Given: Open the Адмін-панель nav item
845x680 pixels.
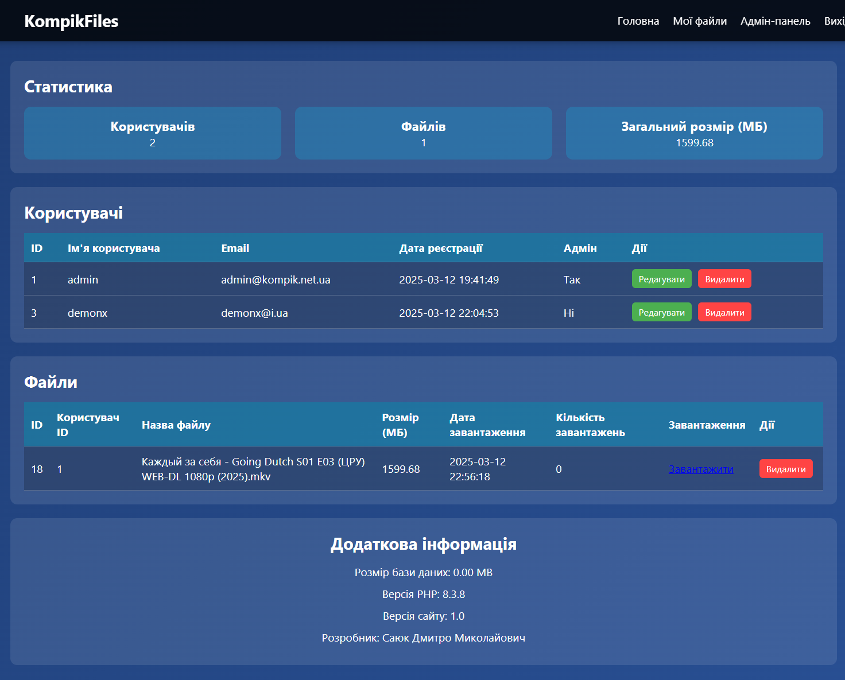Looking at the screenshot, I should [x=775, y=21].
